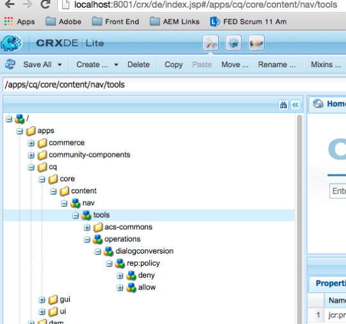Viewport: 346px width, 324px height.
Task: Select the rep:policy node cube icon
Action: 120,263
